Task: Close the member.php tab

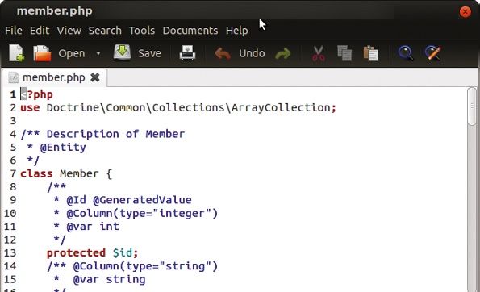Action: (95, 77)
